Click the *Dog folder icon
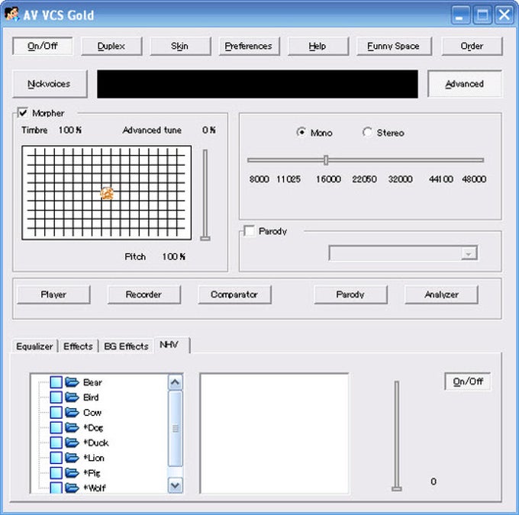This screenshot has height=515, width=519. coord(72,427)
